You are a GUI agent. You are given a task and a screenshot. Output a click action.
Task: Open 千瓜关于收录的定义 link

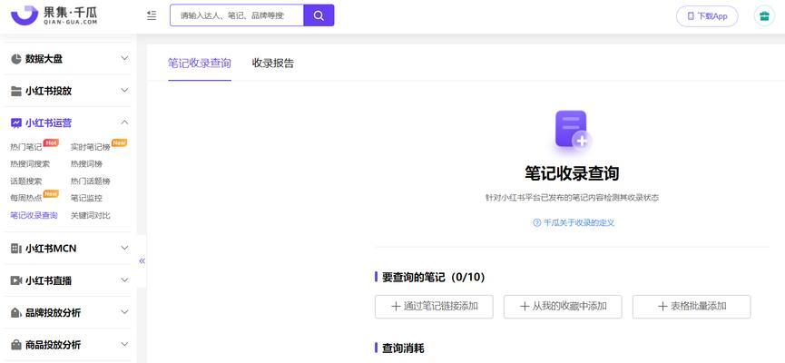click(579, 223)
